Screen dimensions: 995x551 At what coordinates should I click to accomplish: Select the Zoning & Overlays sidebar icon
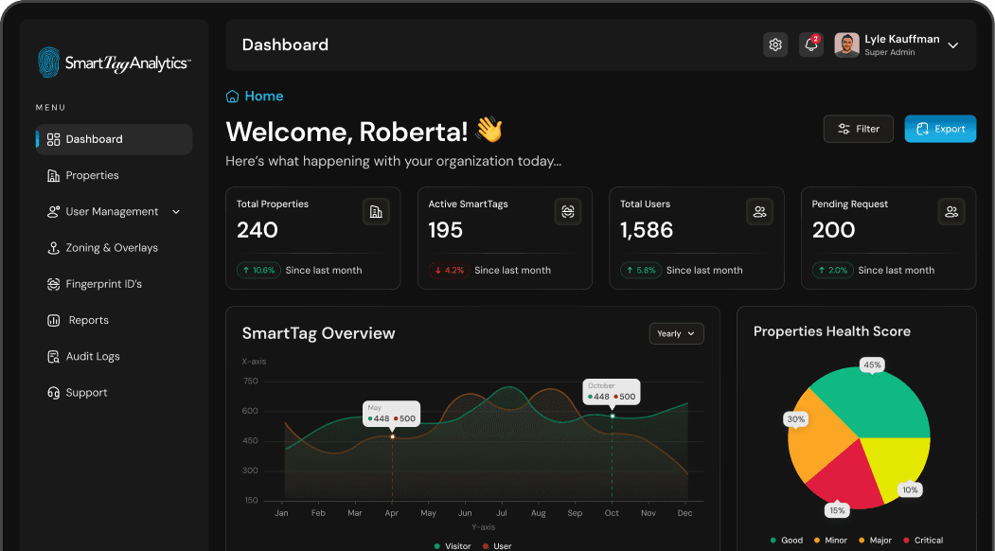click(53, 247)
